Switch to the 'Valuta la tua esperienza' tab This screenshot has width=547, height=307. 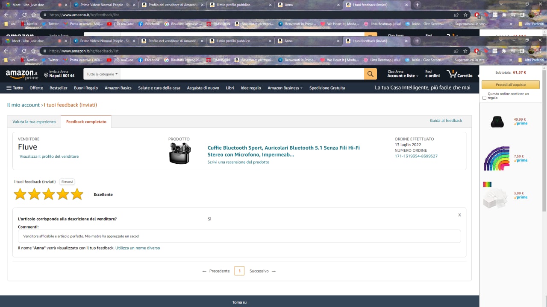coord(34,122)
